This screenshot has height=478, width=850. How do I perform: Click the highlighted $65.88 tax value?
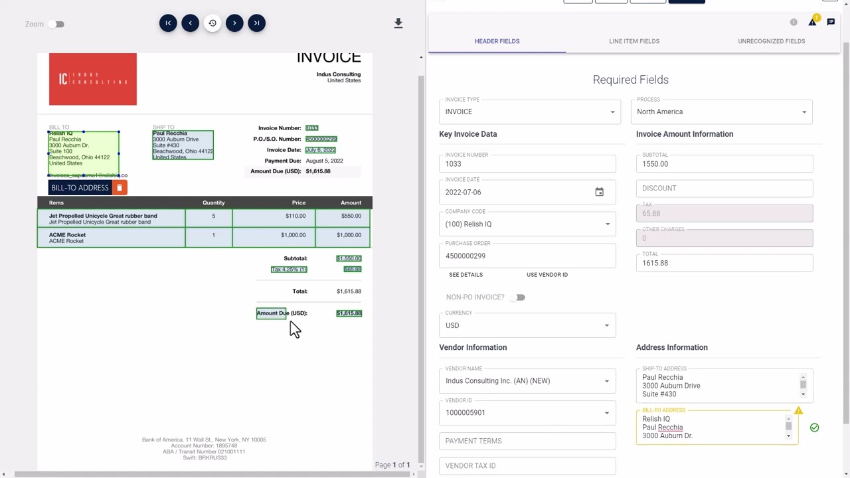tap(353, 270)
